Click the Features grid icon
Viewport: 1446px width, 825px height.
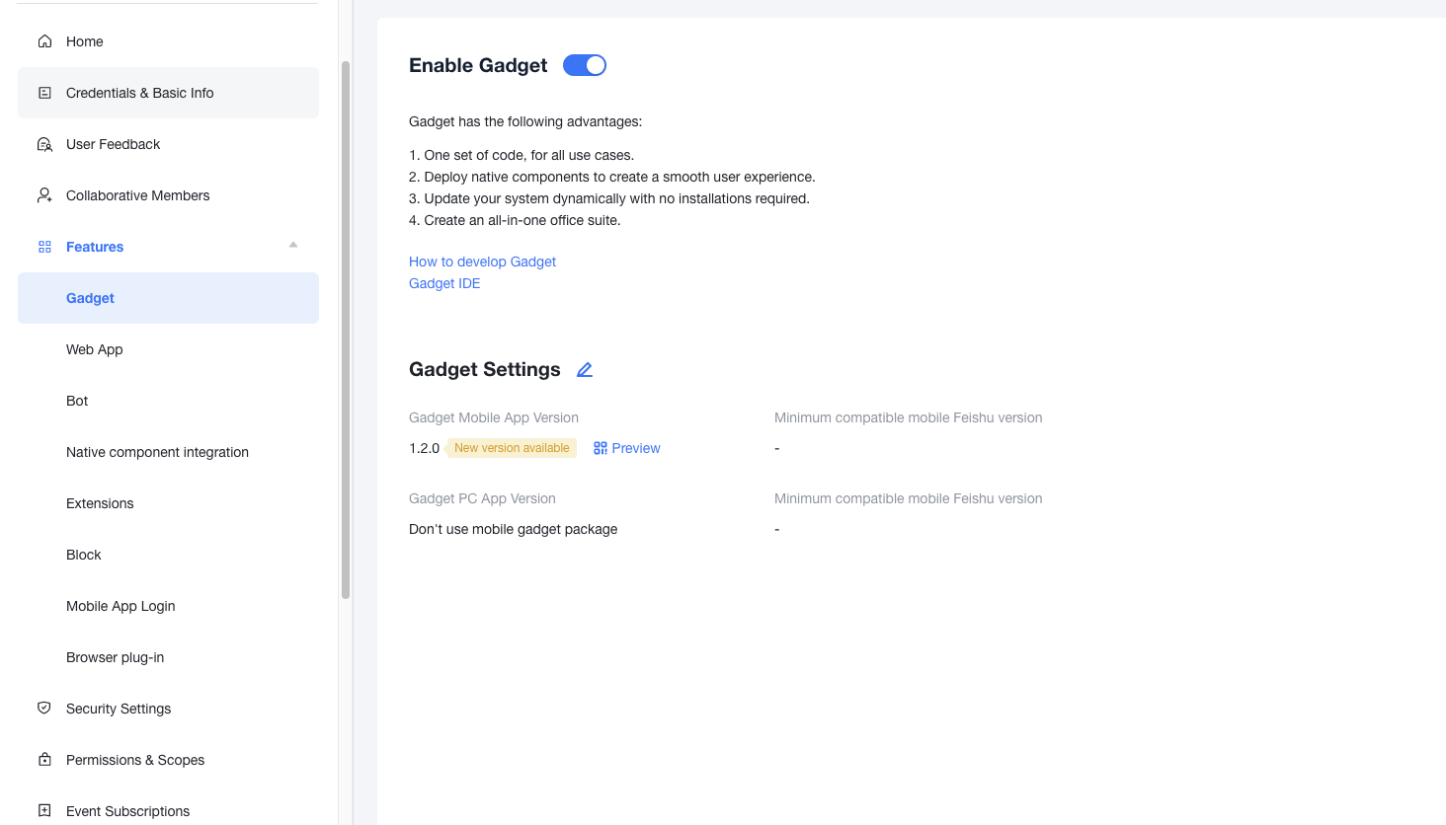click(x=44, y=247)
